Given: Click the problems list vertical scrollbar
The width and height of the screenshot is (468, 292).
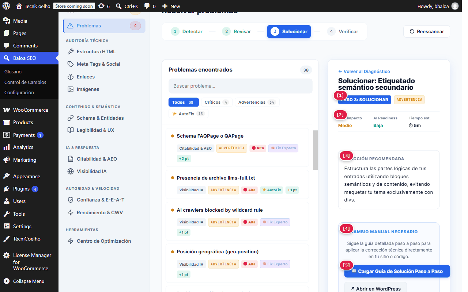Looking at the screenshot, I should tap(315, 150).
